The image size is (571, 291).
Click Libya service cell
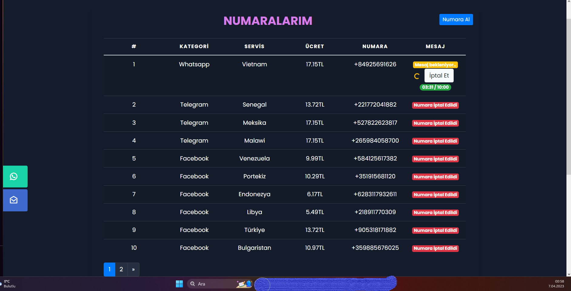pos(254,212)
